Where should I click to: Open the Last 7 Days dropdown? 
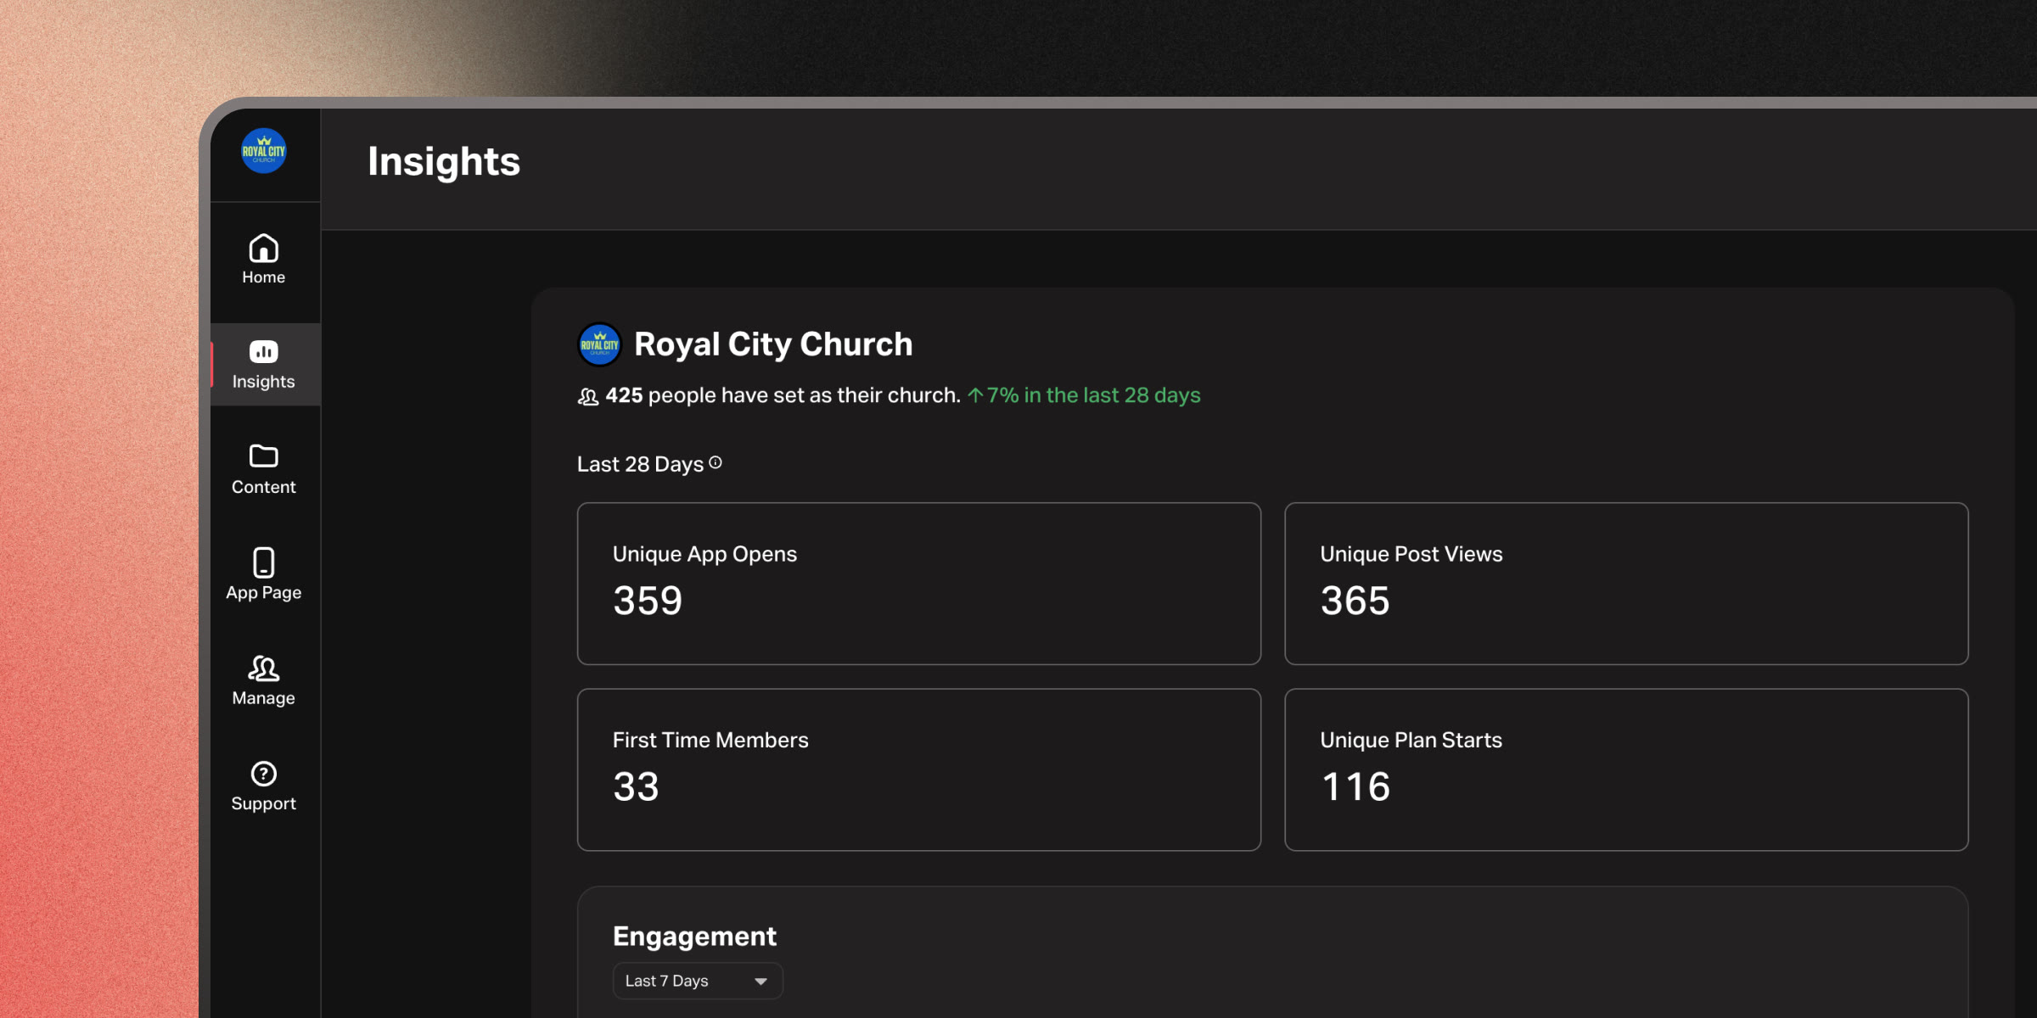(697, 981)
